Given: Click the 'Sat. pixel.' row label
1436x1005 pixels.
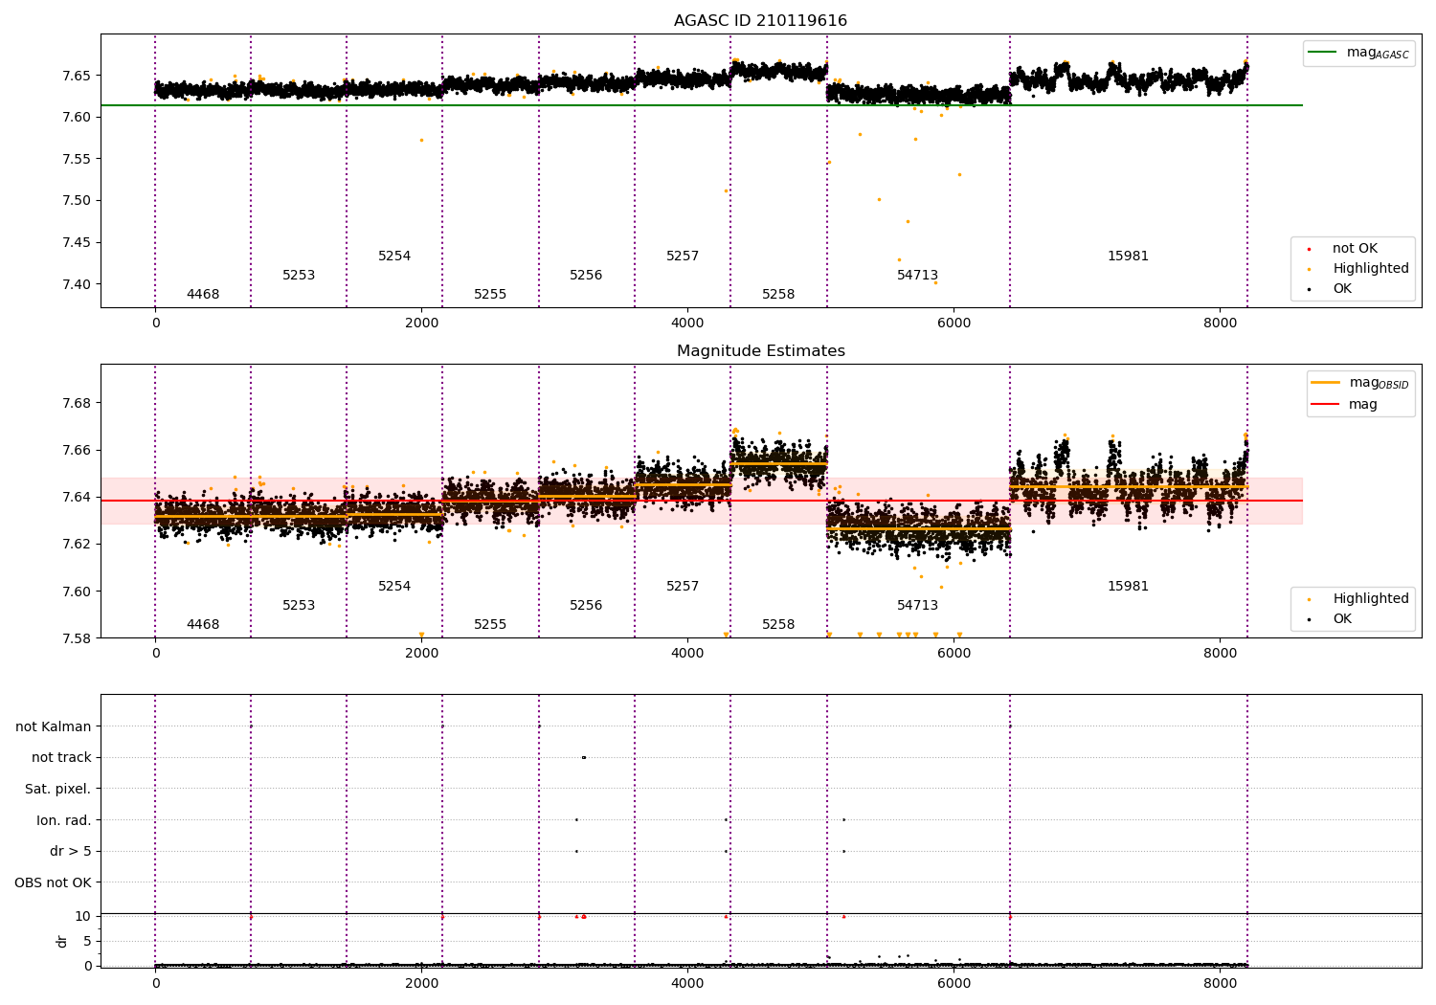Looking at the screenshot, I should (57, 789).
